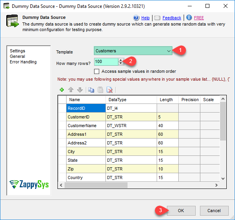The height and width of the screenshot is (220, 235).
Task: Click the delete column icon with the red X
Action: click(109, 90)
